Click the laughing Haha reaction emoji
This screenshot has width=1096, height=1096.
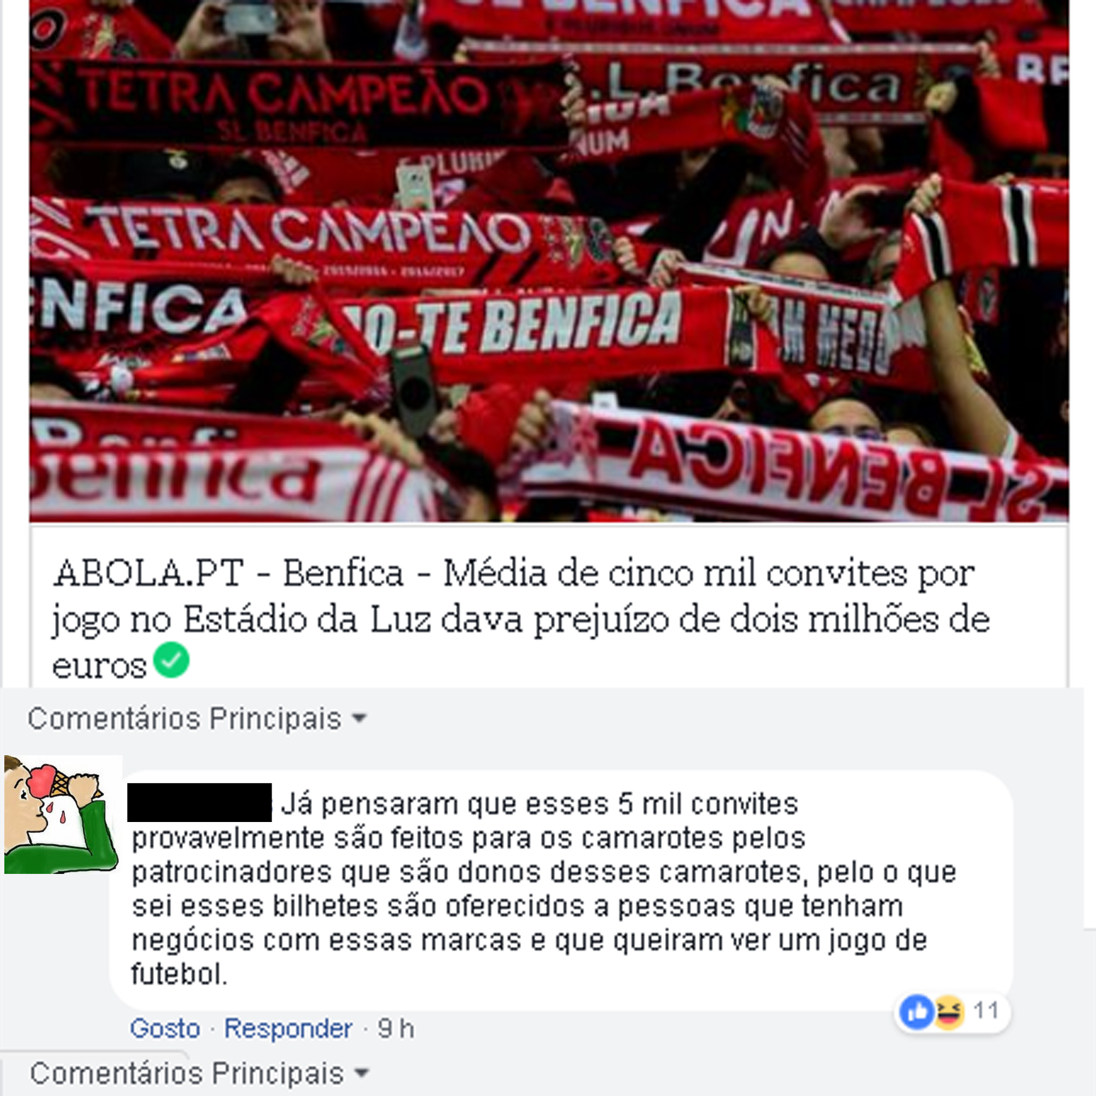tap(948, 1012)
